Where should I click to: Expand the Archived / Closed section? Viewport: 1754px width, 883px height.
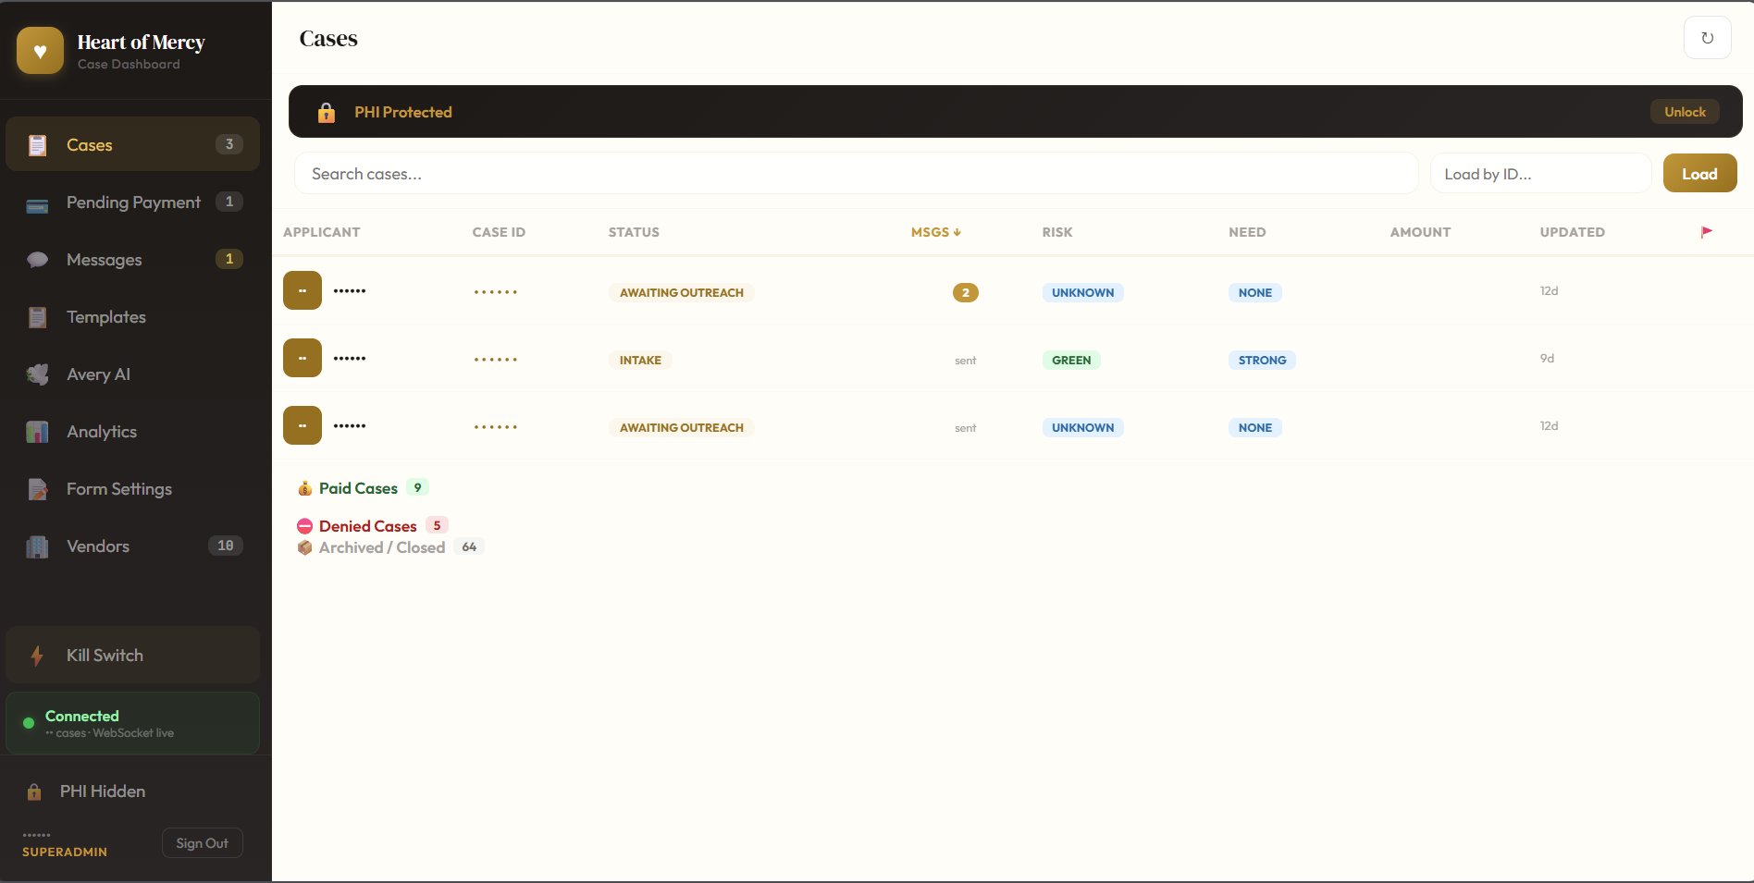pos(389,547)
